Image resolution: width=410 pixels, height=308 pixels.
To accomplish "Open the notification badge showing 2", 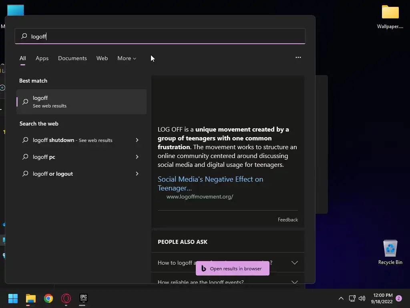I will pyautogui.click(x=399, y=298).
